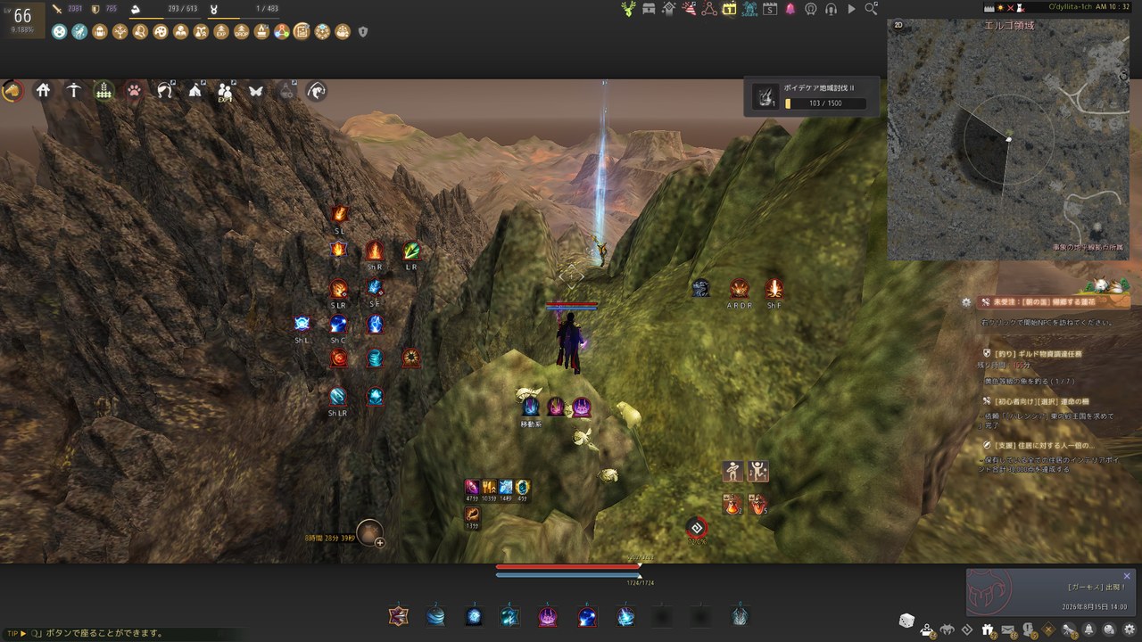Click the green leaf skill labeled L R
The width and height of the screenshot is (1142, 642).
coord(411,251)
